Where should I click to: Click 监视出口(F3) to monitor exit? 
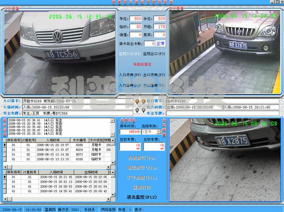click(x=154, y=54)
